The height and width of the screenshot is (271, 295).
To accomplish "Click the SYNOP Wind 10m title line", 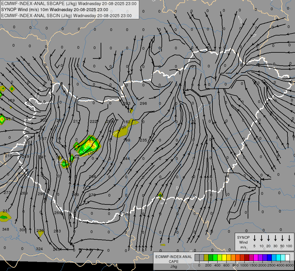I will click(x=55, y=10).
